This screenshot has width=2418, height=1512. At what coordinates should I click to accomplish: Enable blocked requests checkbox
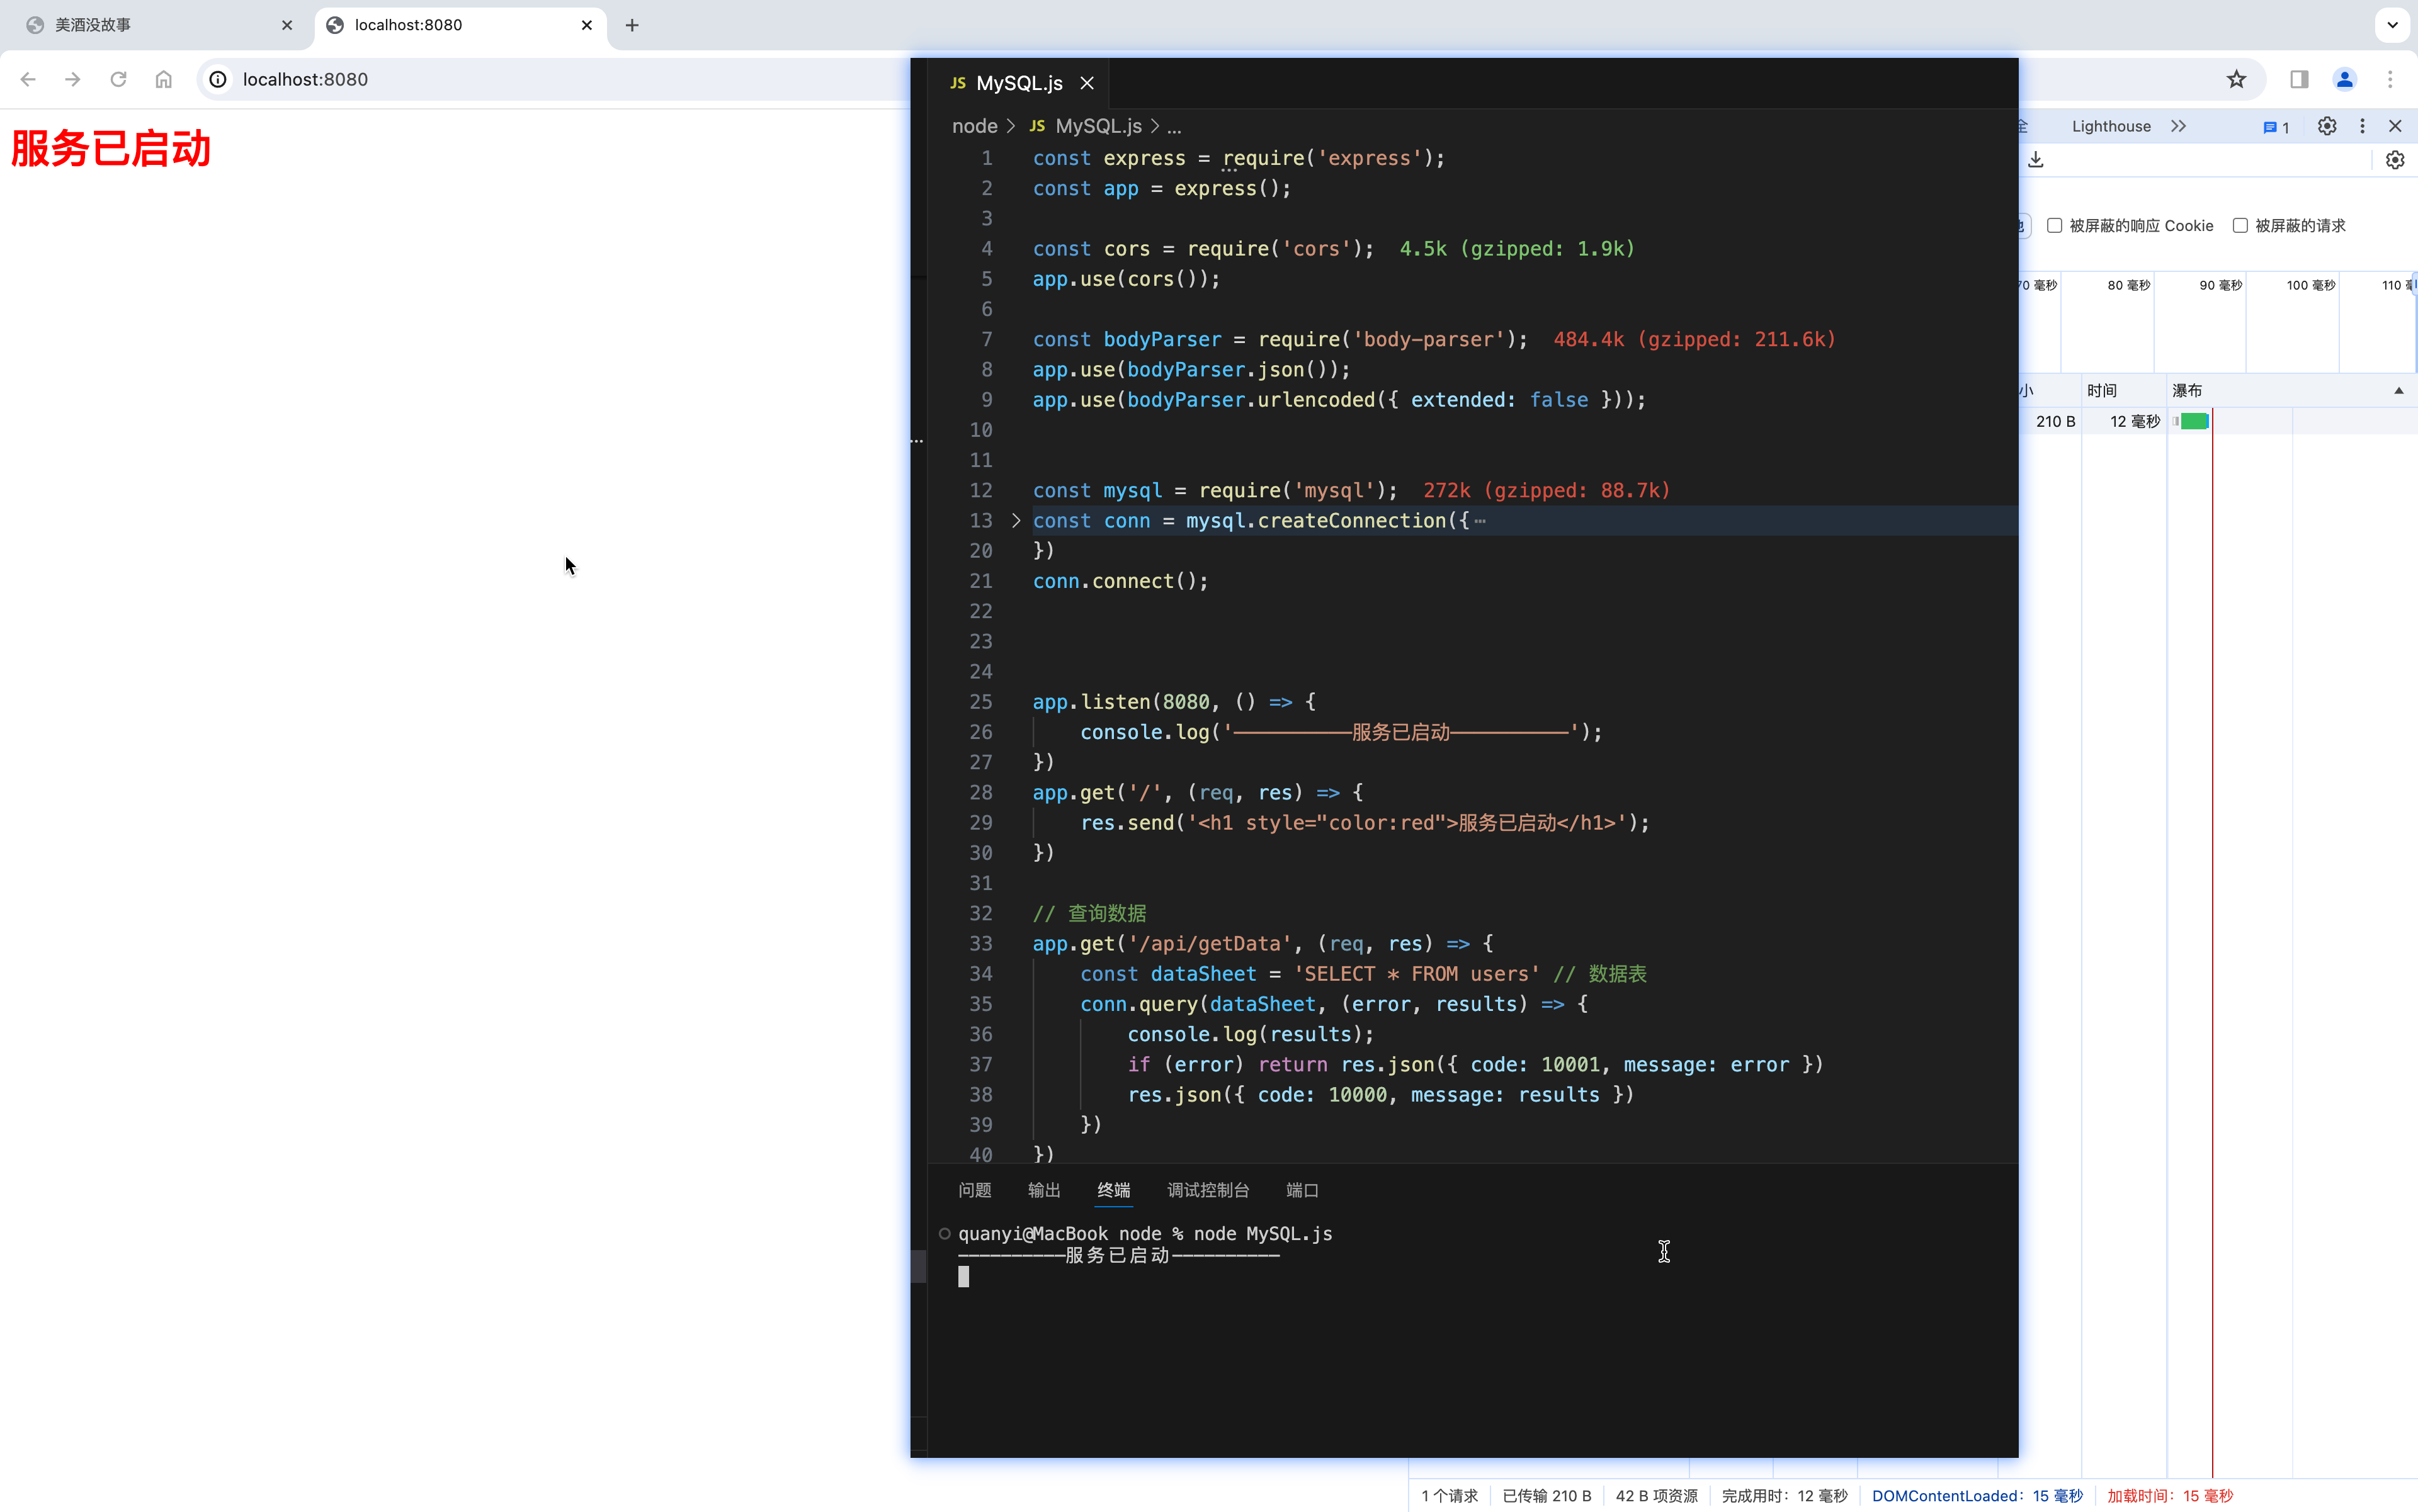coord(2241,225)
